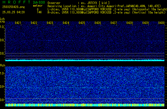Viewport: 167px width, 109px height.
Task: Select the 0421 time marker
Action: point(18,23)
